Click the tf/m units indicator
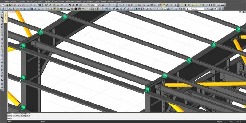 coord(219,121)
